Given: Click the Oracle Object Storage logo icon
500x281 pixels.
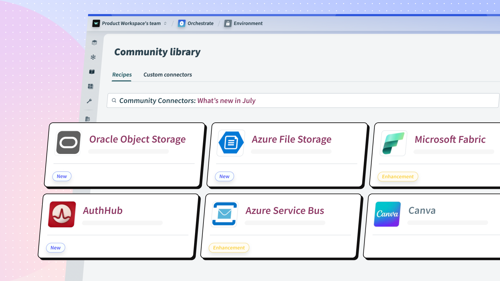Looking at the screenshot, I should tap(68, 143).
